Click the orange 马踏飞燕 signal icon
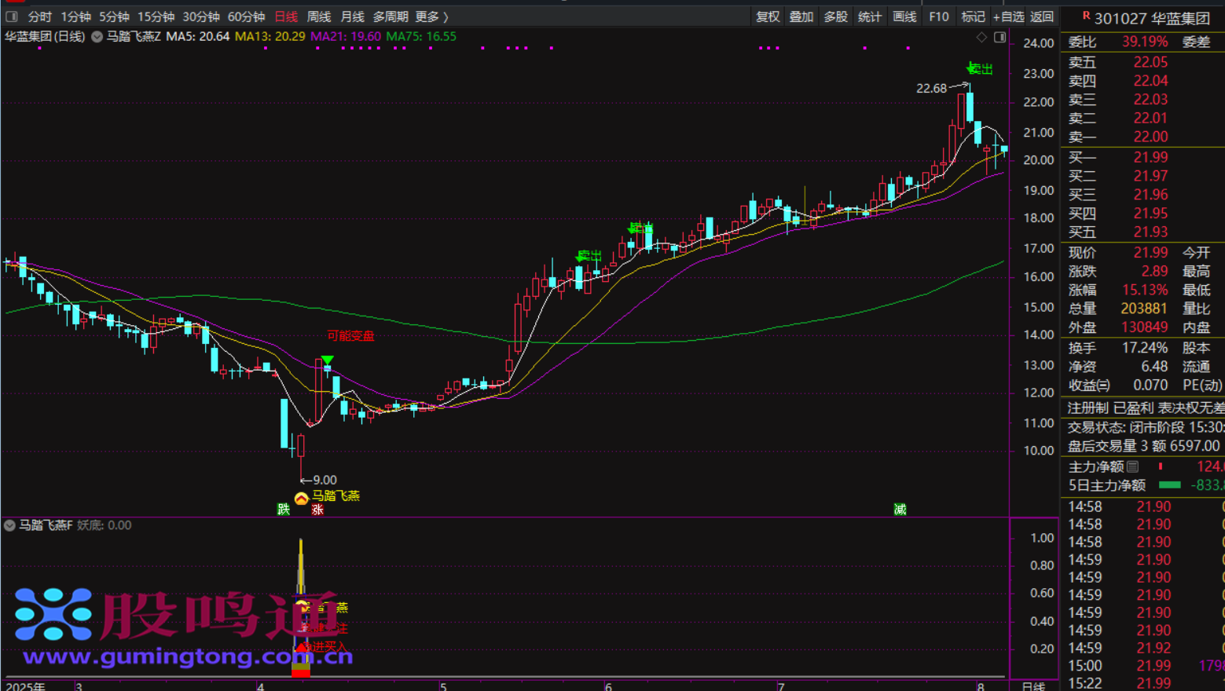Image resolution: width=1225 pixels, height=691 pixels. [301, 498]
